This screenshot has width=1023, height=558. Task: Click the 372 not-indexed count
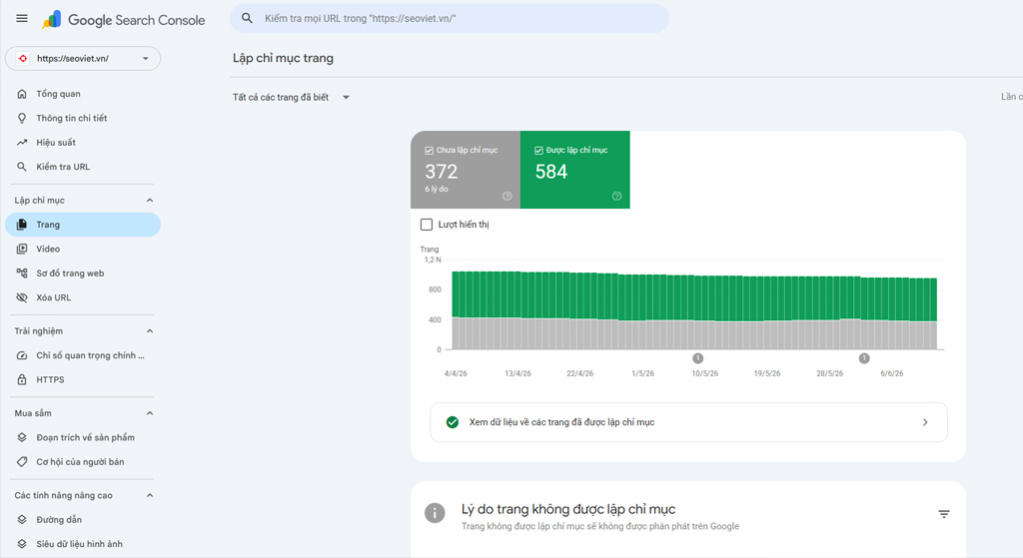click(441, 172)
